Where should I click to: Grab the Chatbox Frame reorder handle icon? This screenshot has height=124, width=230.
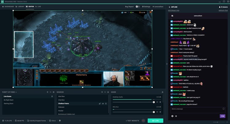106,104
